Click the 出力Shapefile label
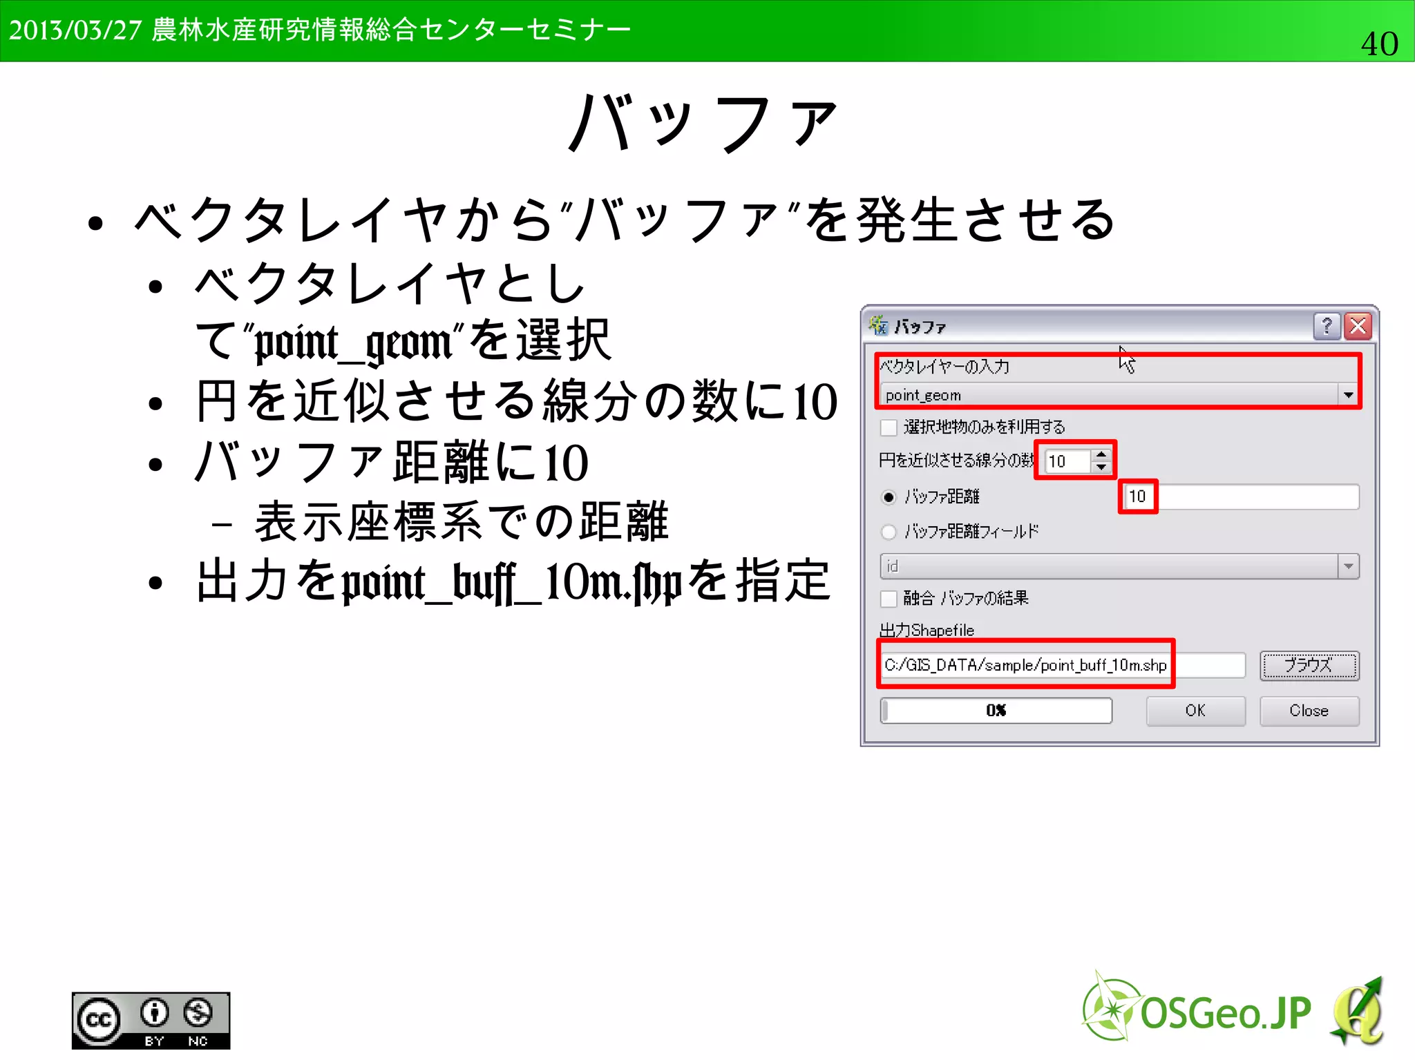Viewport: 1415px width, 1060px height. point(927,630)
